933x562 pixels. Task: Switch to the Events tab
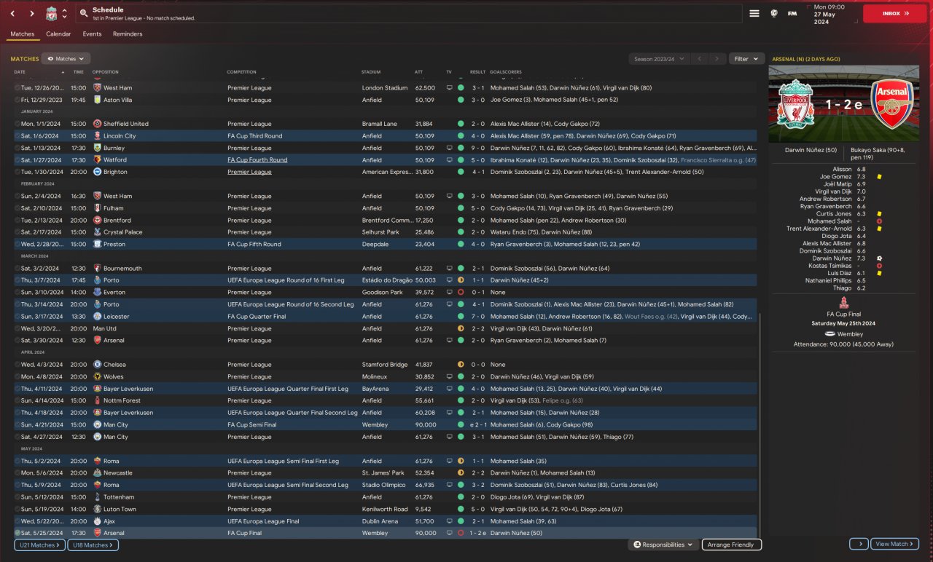tap(92, 34)
